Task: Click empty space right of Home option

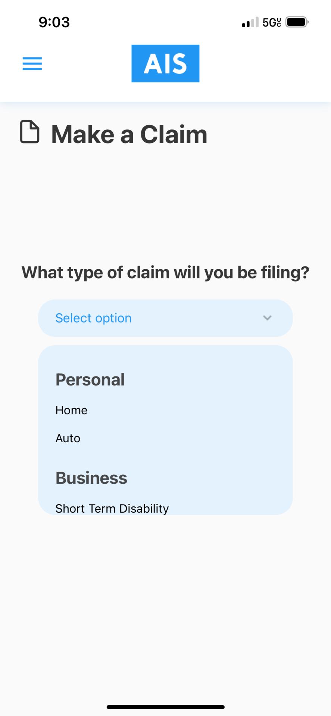Action: (205, 410)
